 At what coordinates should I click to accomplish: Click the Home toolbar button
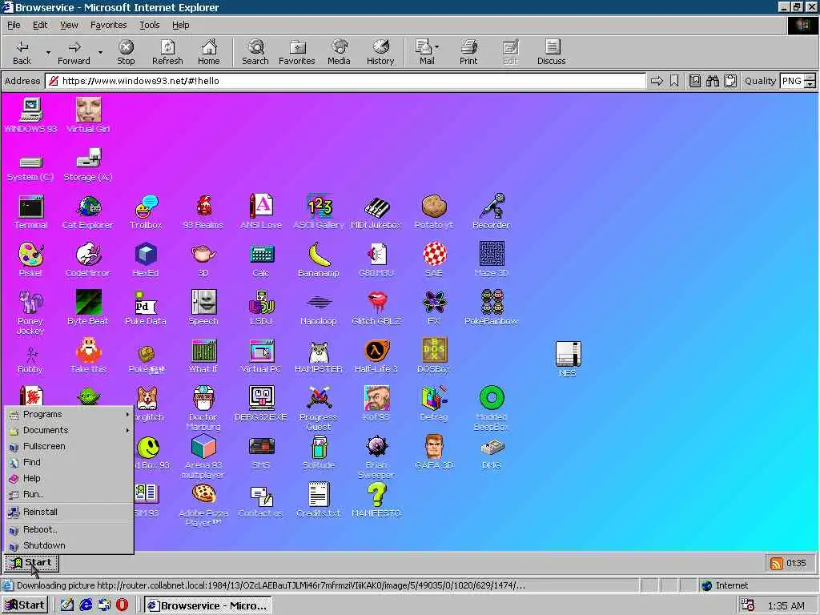209,52
